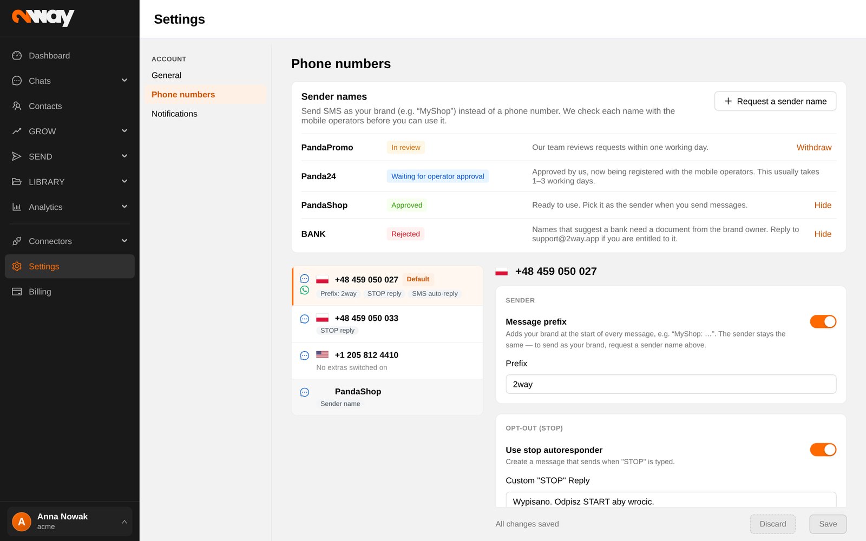Image resolution: width=866 pixels, height=541 pixels.
Task: Expand the Analytics submenu chevron
Action: [x=124, y=207]
